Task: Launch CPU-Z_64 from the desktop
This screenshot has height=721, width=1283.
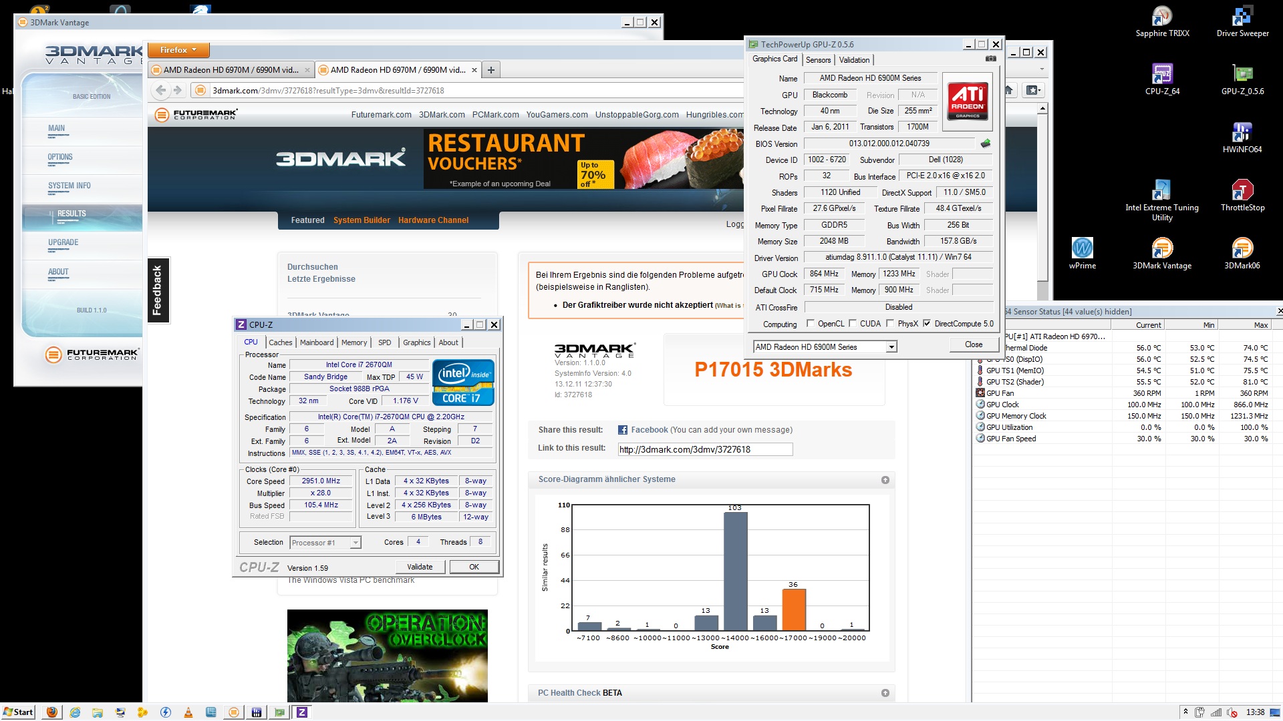Action: click(1162, 79)
